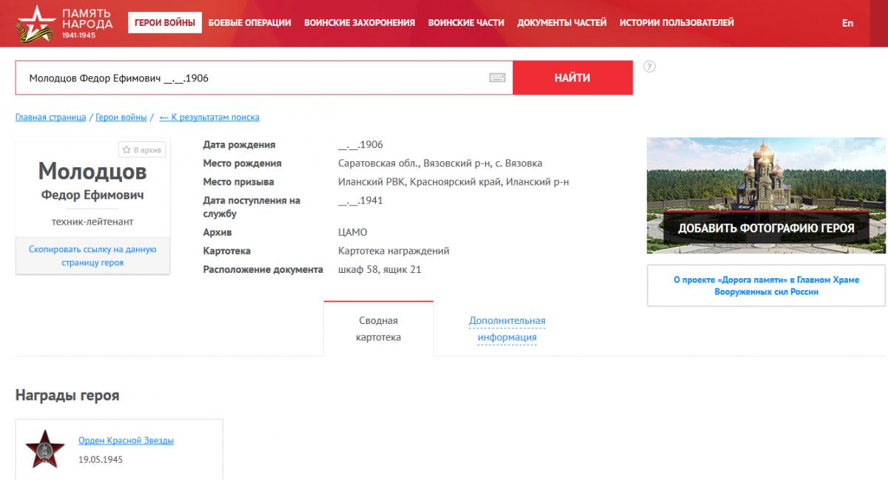Click the Архив label

(x=218, y=232)
